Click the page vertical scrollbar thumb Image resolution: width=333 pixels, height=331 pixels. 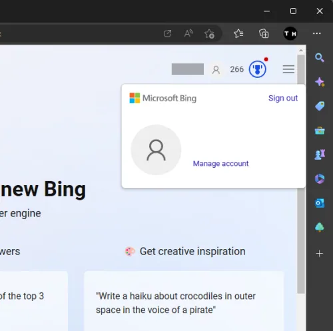tap(301, 174)
